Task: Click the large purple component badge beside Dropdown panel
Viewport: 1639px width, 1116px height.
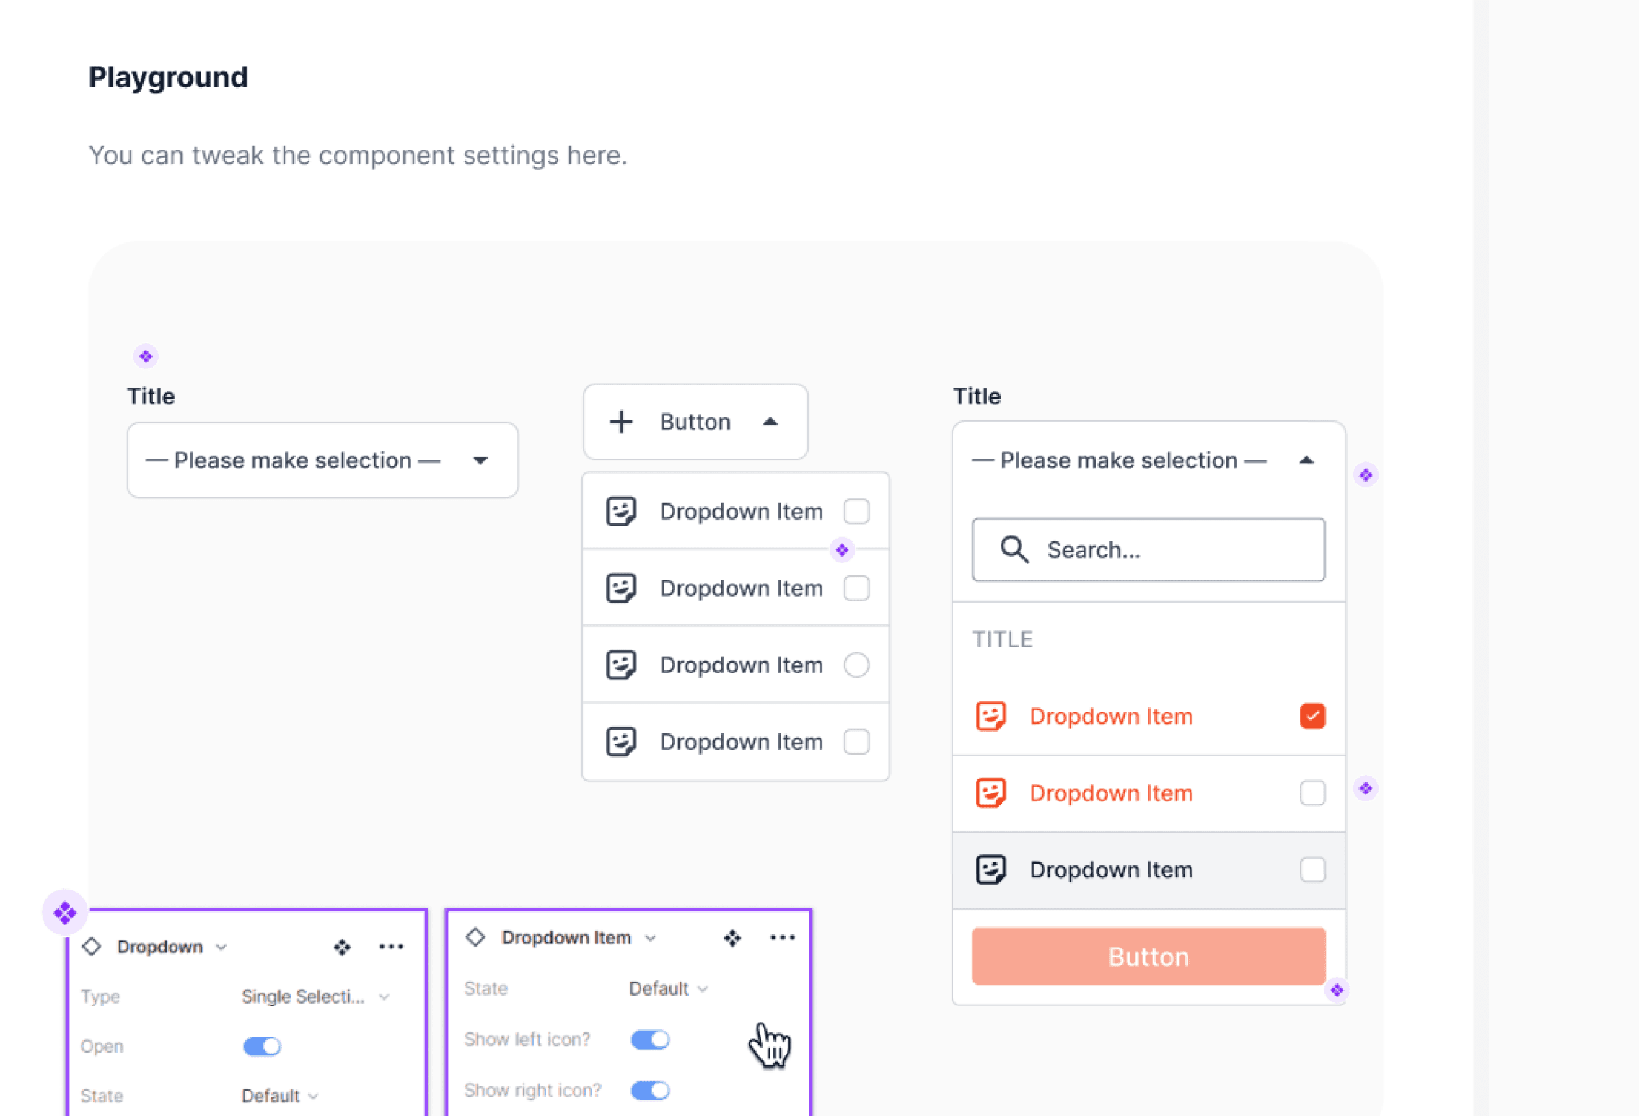Action: click(x=65, y=913)
